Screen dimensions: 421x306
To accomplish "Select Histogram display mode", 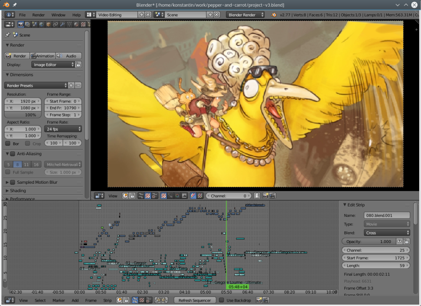I will (x=184, y=196).
